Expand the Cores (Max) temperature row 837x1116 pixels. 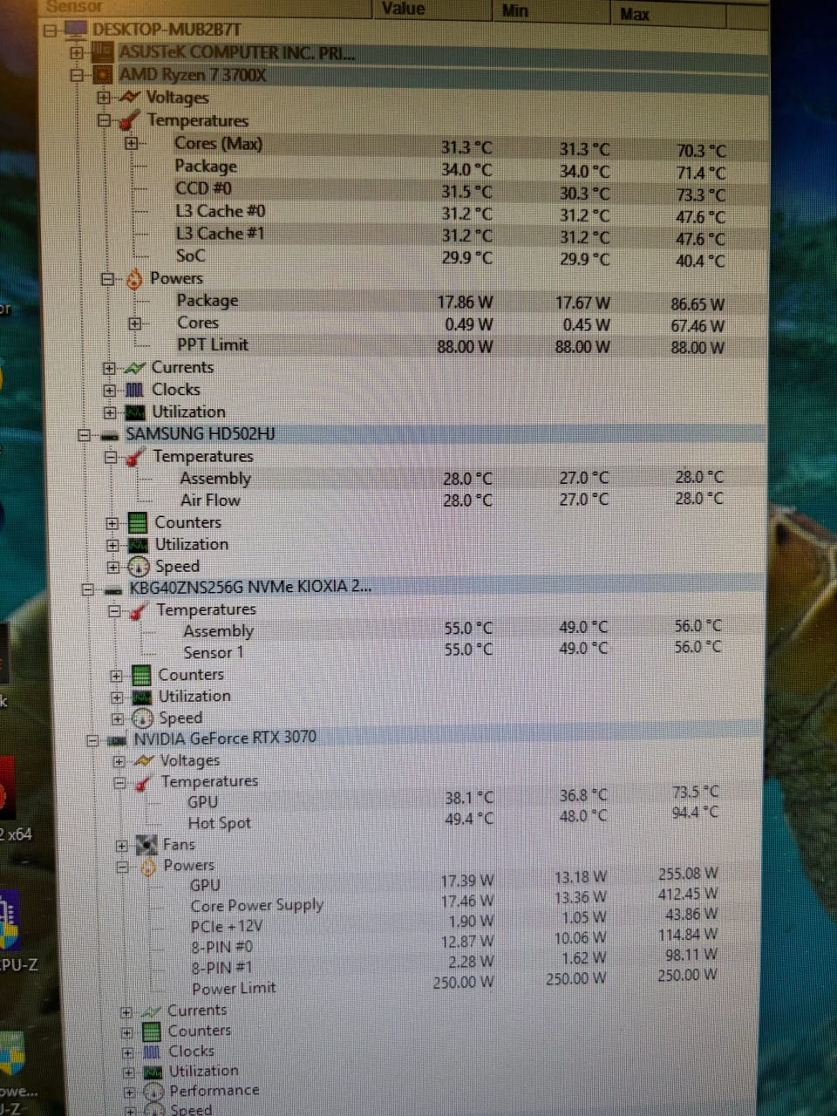[x=132, y=143]
